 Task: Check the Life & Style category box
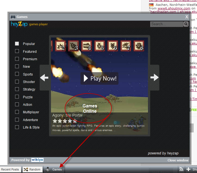point(17,127)
